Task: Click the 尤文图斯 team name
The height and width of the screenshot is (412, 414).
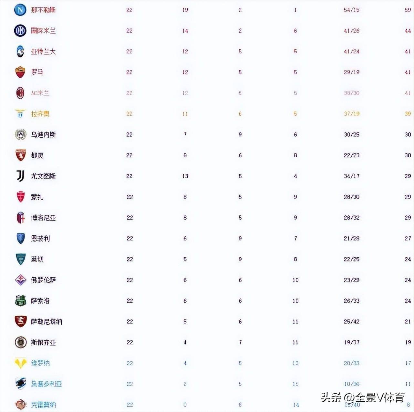Action: 43,176
